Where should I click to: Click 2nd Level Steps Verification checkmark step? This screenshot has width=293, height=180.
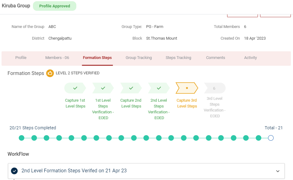coord(159,88)
